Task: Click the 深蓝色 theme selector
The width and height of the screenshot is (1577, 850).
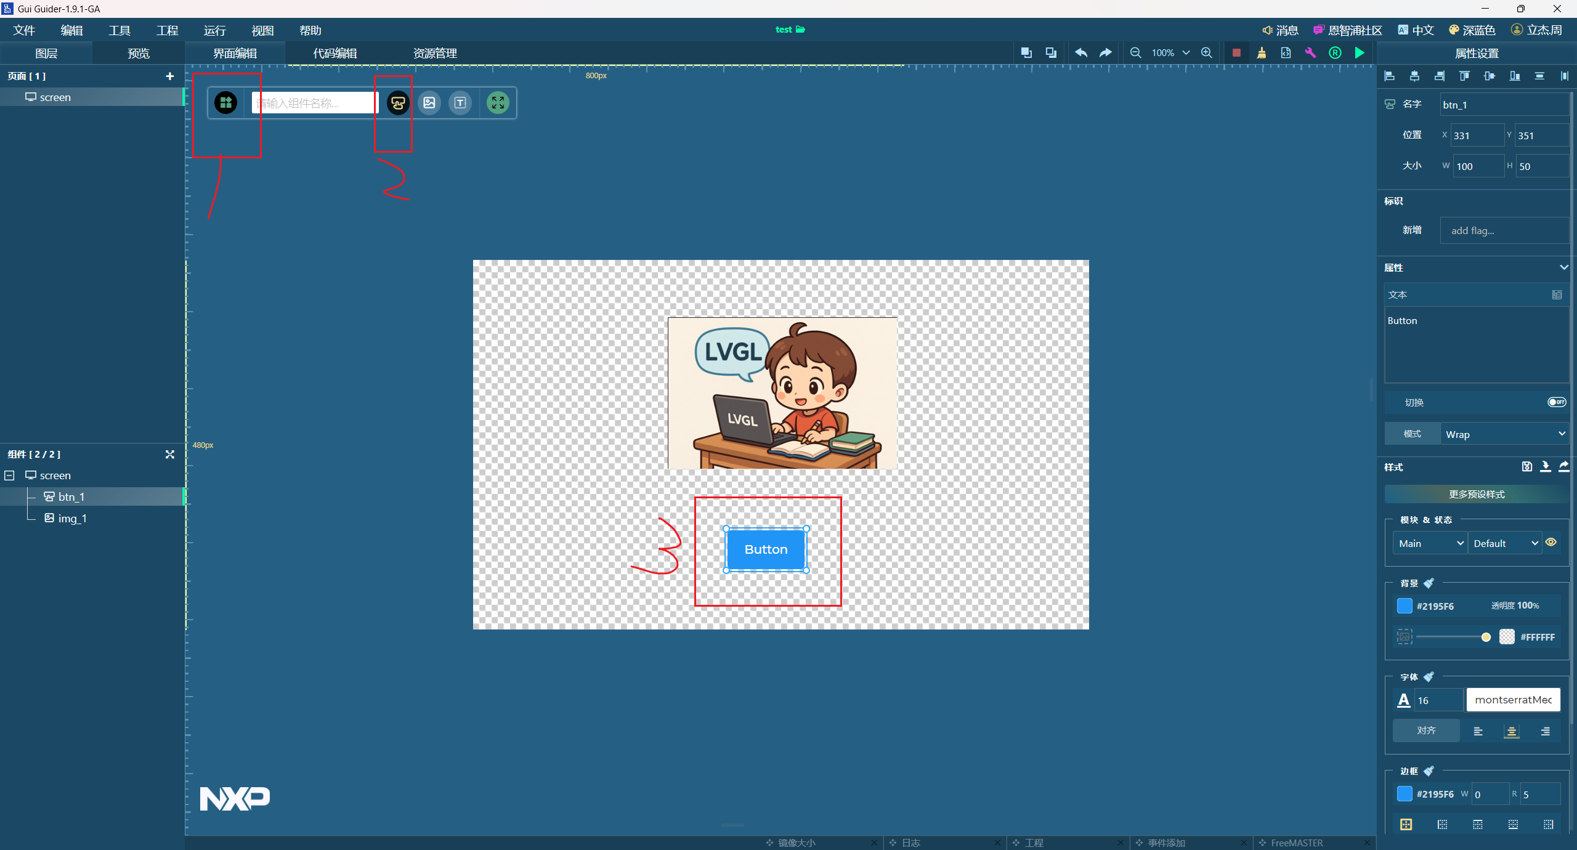Action: (x=1472, y=30)
